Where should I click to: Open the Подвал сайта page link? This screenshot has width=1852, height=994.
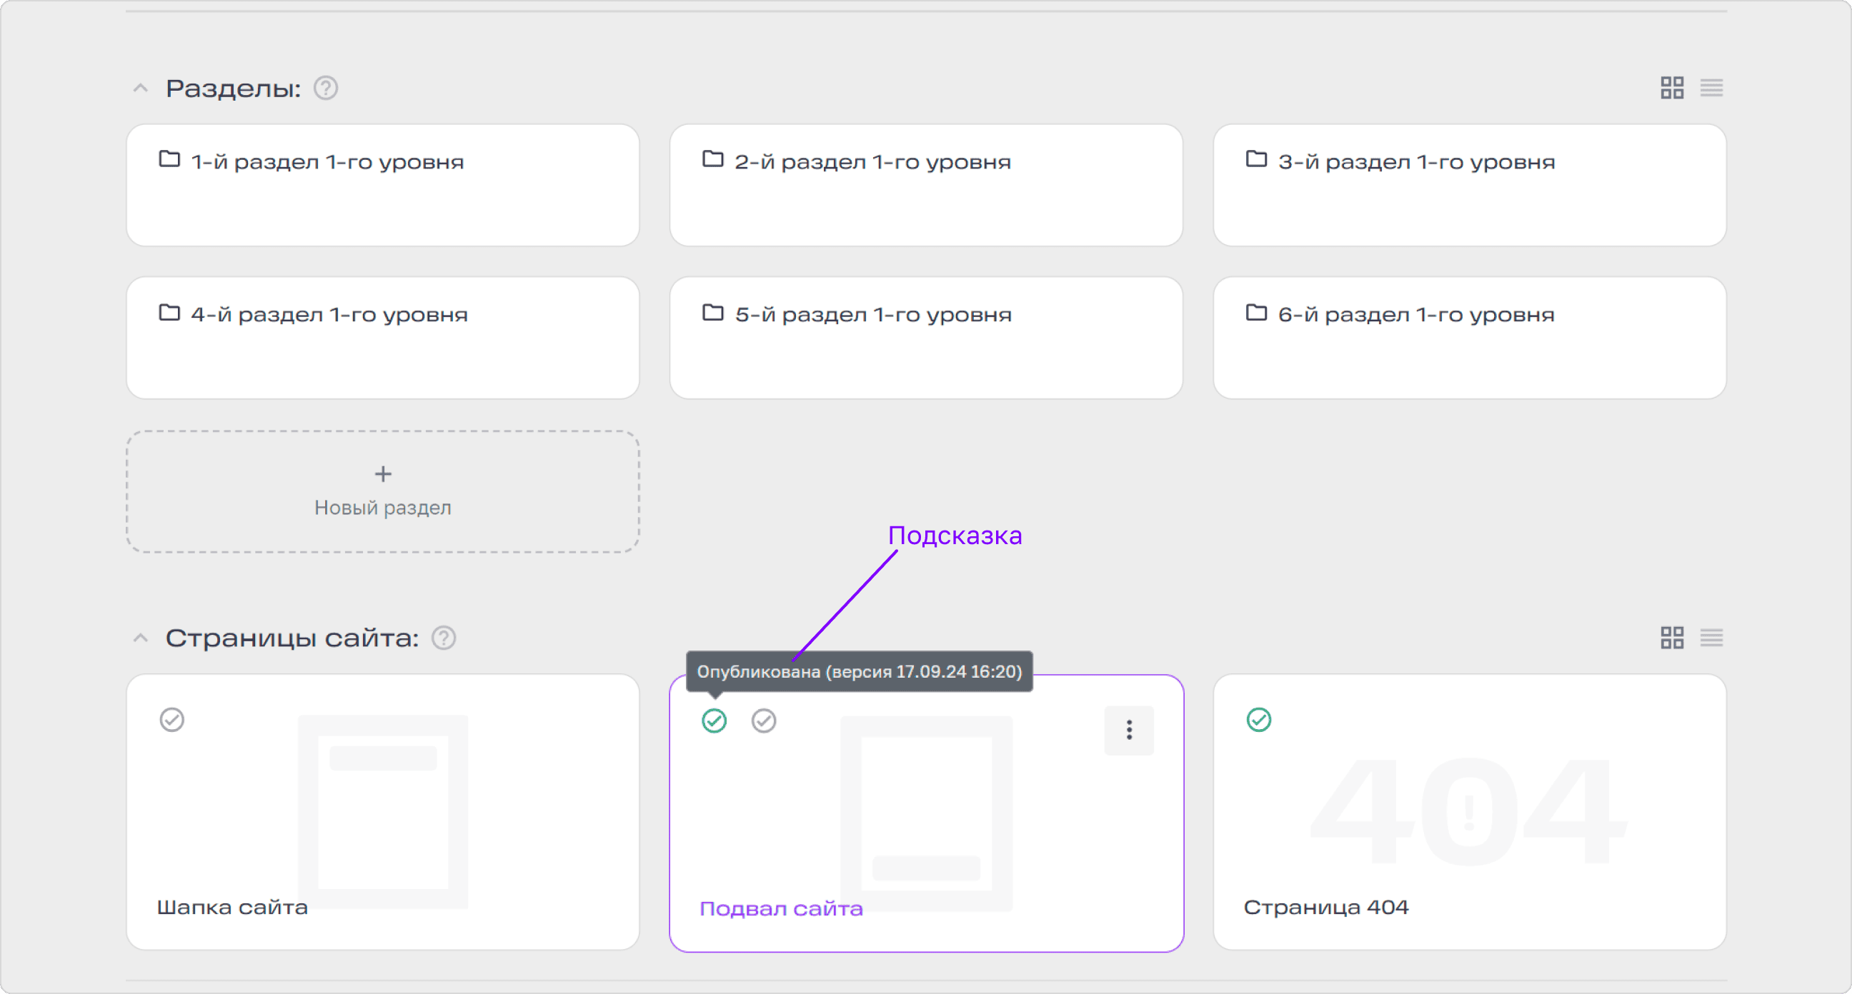(x=781, y=908)
